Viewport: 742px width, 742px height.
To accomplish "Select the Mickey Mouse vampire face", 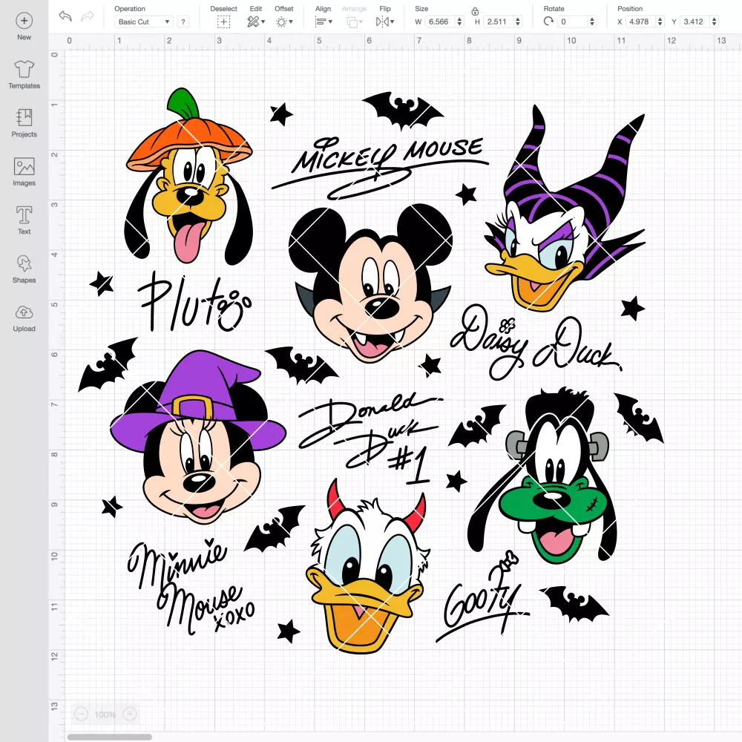I will [x=370, y=283].
